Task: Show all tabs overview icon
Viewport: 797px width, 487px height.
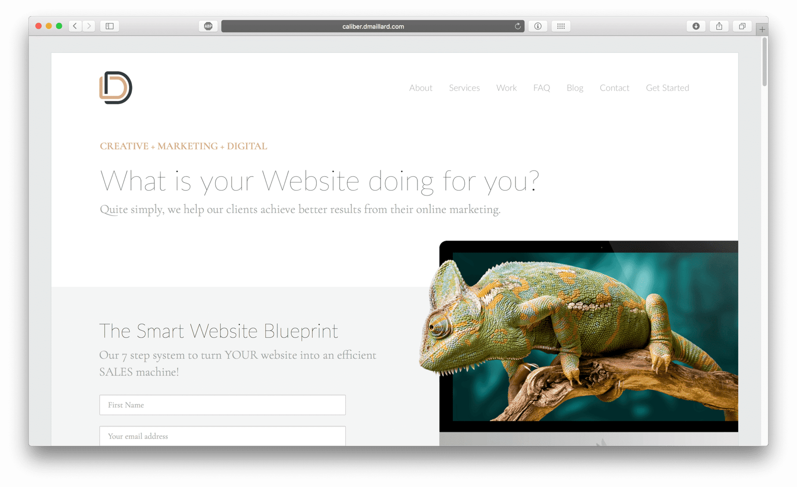Action: (742, 26)
